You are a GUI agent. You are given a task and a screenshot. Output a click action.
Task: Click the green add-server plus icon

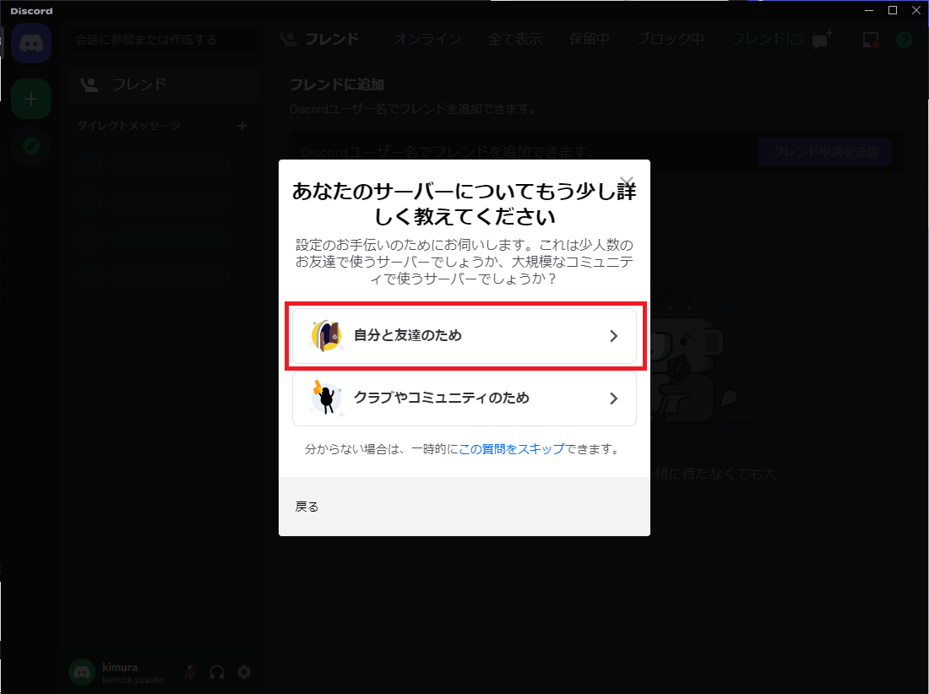pyautogui.click(x=31, y=98)
